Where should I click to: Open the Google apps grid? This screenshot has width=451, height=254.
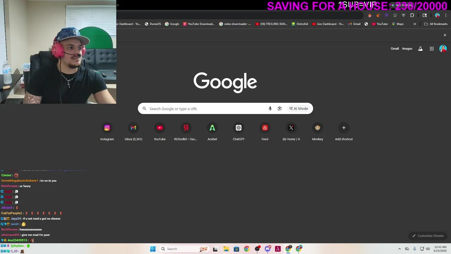pos(432,49)
